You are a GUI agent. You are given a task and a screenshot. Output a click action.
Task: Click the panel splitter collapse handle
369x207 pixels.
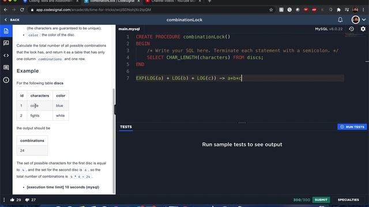click(x=115, y=110)
